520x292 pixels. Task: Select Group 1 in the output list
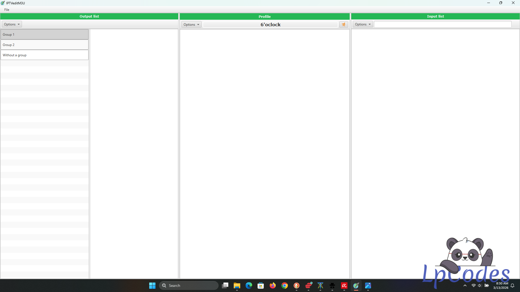44,35
